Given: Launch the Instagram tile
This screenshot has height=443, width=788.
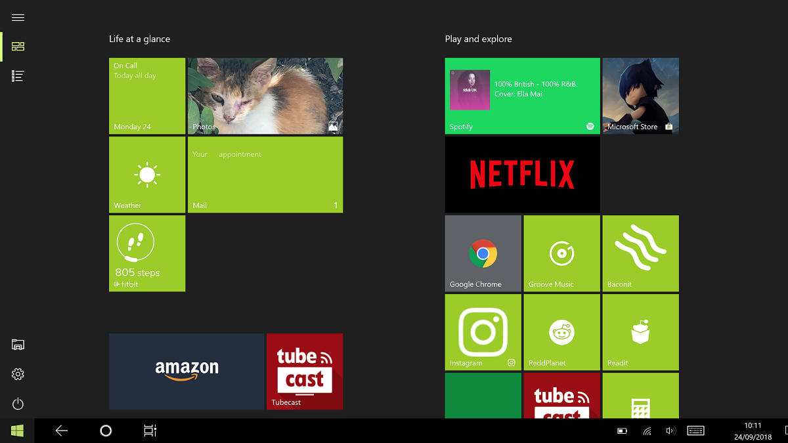Looking at the screenshot, I should 483,332.
